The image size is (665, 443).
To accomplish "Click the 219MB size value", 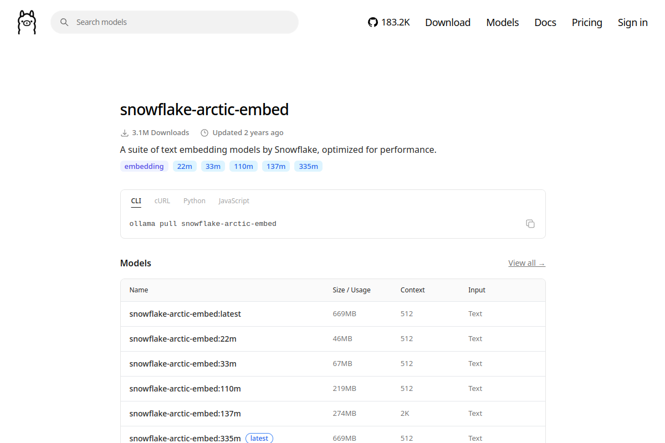I will pyautogui.click(x=344, y=389).
